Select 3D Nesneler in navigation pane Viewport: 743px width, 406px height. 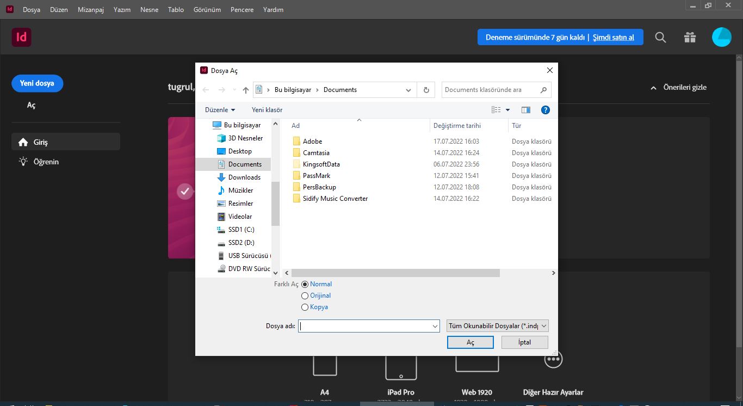(239, 138)
